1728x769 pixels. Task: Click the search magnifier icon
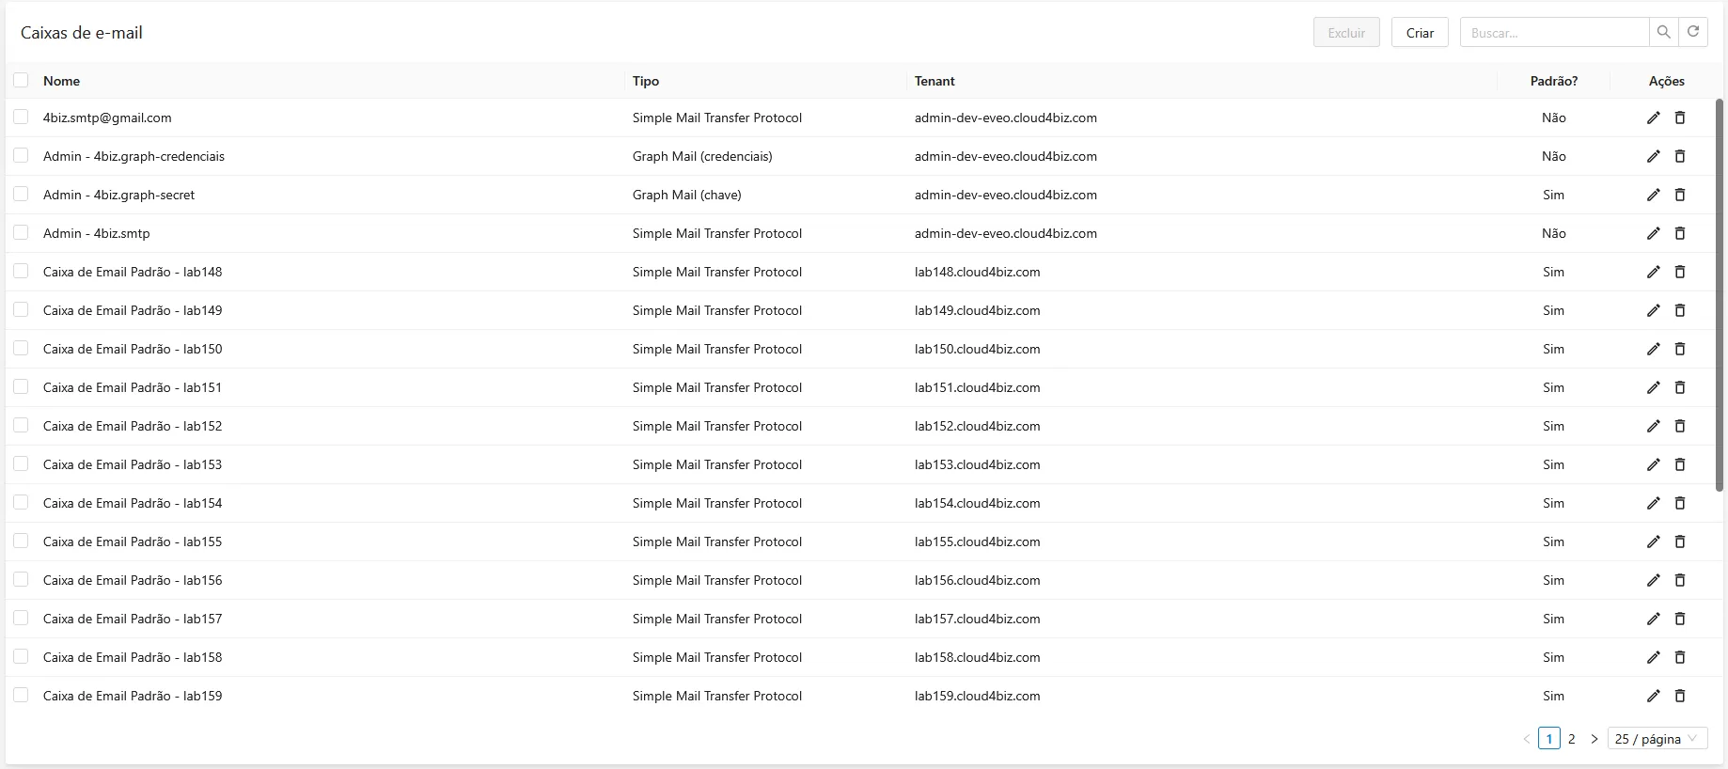tap(1663, 32)
